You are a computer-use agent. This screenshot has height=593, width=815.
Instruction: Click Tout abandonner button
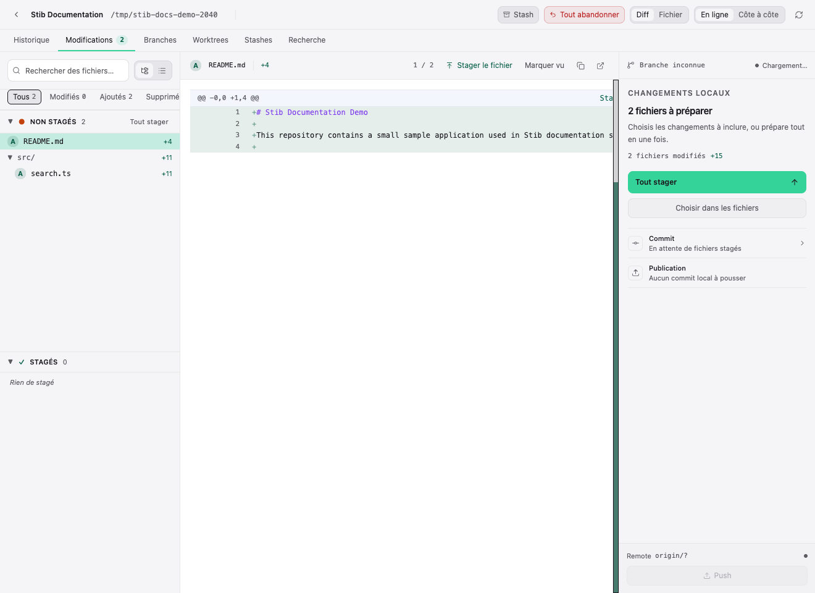click(584, 15)
